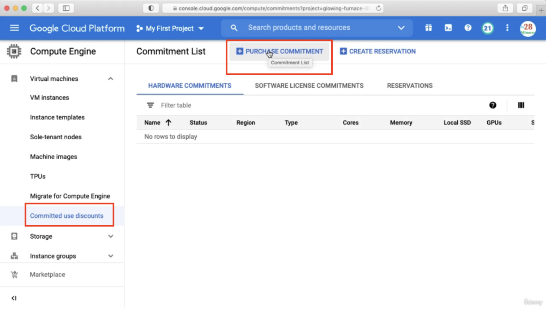Open column display options icon
The height and width of the screenshot is (309, 546).
tap(521, 105)
